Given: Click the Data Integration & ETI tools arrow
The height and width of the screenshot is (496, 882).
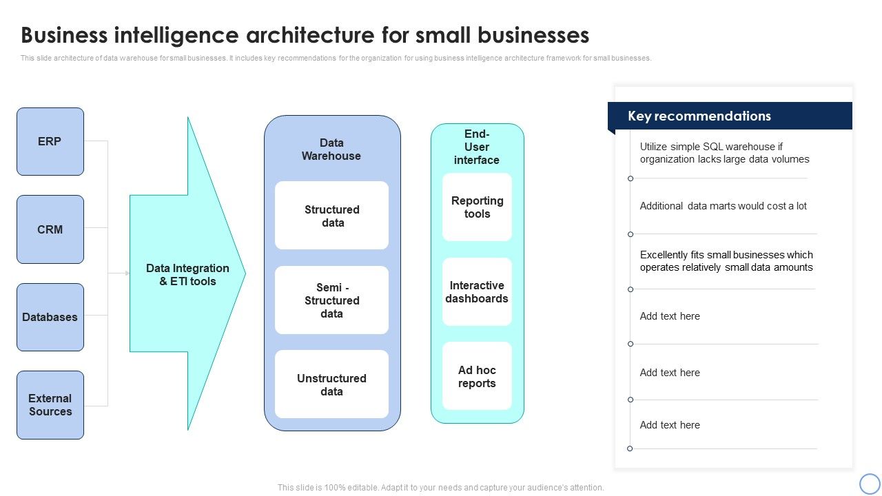Looking at the screenshot, I should click(187, 274).
